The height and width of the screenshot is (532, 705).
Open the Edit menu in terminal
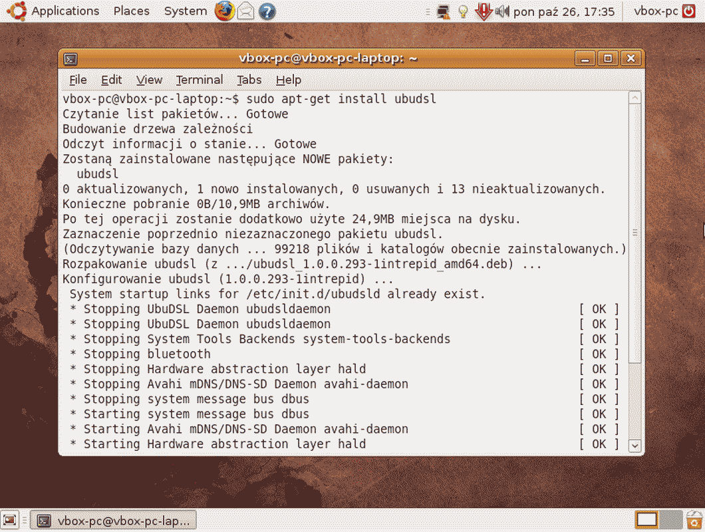click(112, 80)
